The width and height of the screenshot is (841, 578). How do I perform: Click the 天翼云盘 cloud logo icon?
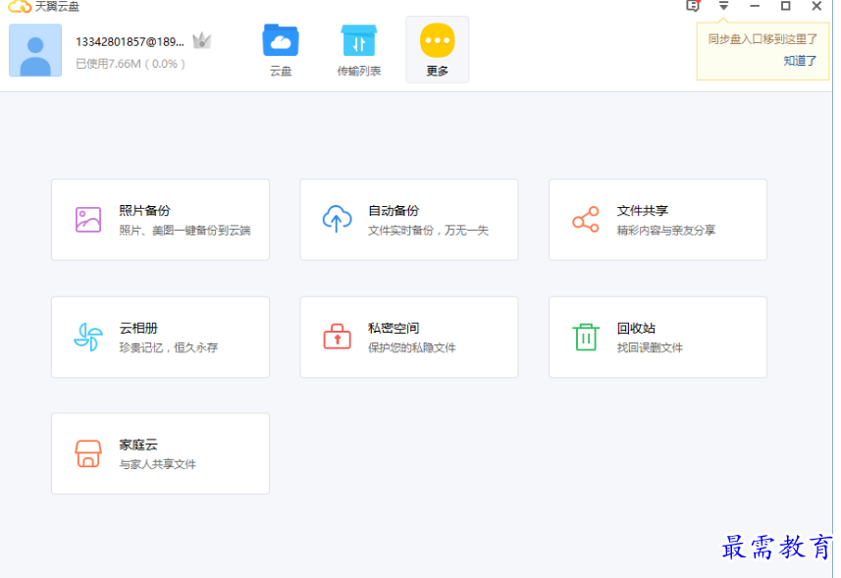pyautogui.click(x=20, y=7)
